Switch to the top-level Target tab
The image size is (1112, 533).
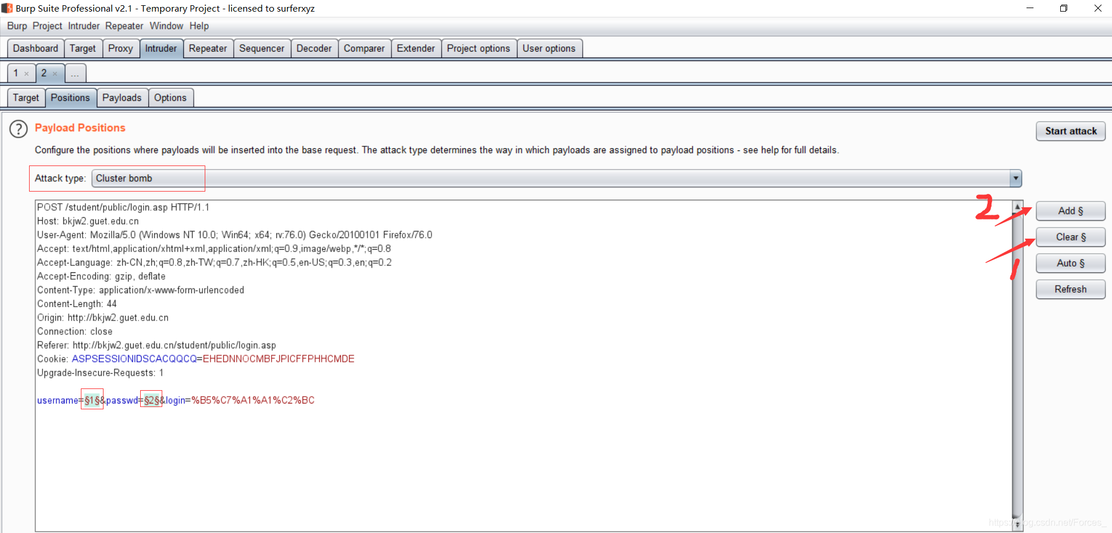(x=83, y=48)
